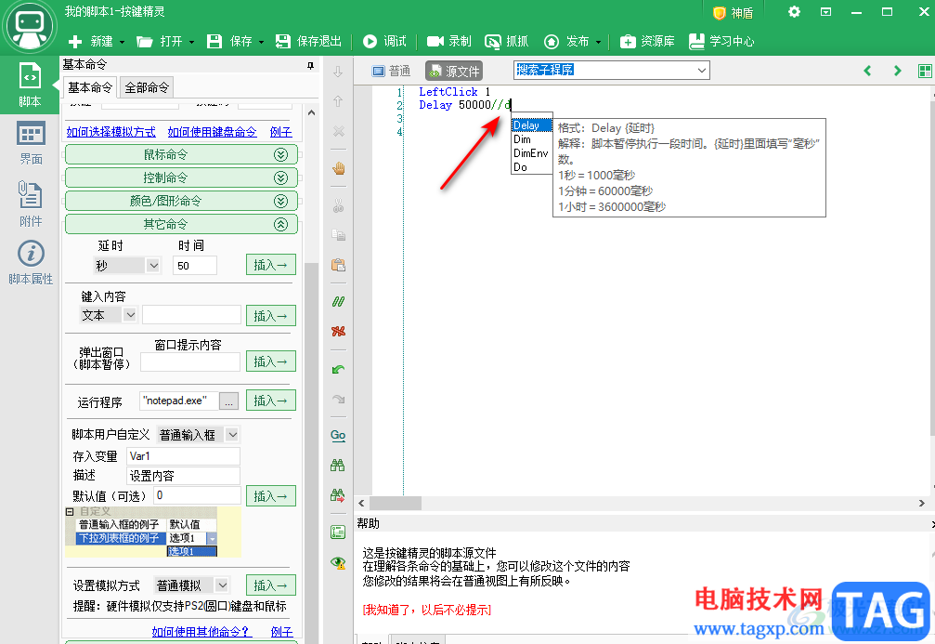The image size is (935, 644).
Task: Click the binoculars find icon
Action: [338, 465]
